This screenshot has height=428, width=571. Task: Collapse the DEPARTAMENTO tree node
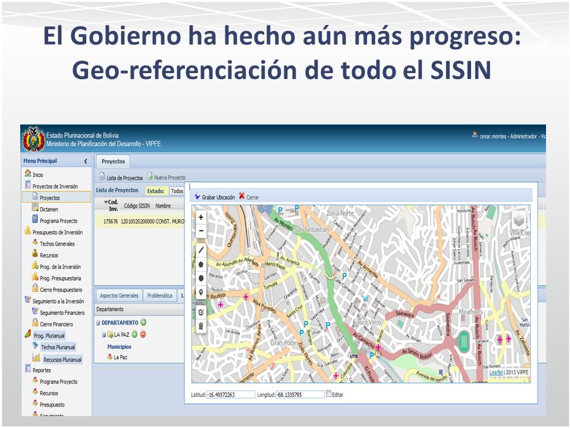(98, 323)
